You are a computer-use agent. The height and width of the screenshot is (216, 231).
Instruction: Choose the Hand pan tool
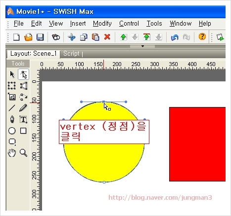pos(12,153)
